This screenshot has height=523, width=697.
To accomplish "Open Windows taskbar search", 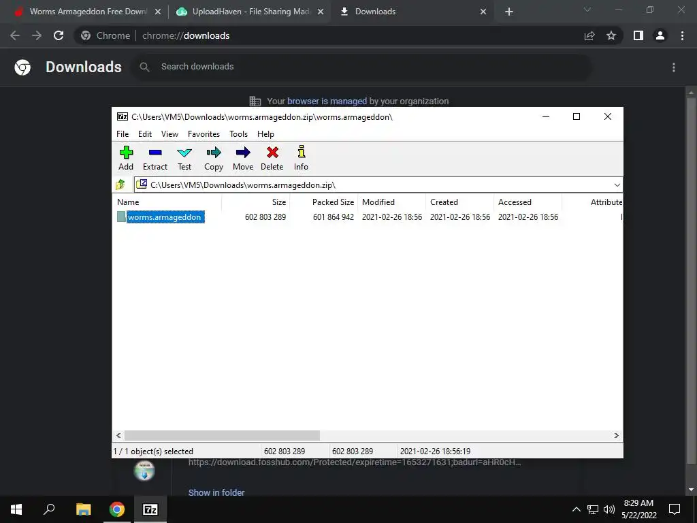I will click(x=49, y=509).
